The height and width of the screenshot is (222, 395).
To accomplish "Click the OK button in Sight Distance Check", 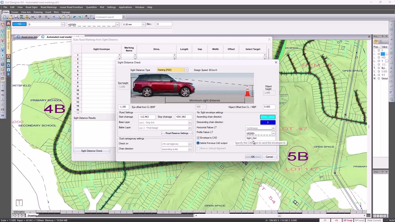I will [x=253, y=157].
